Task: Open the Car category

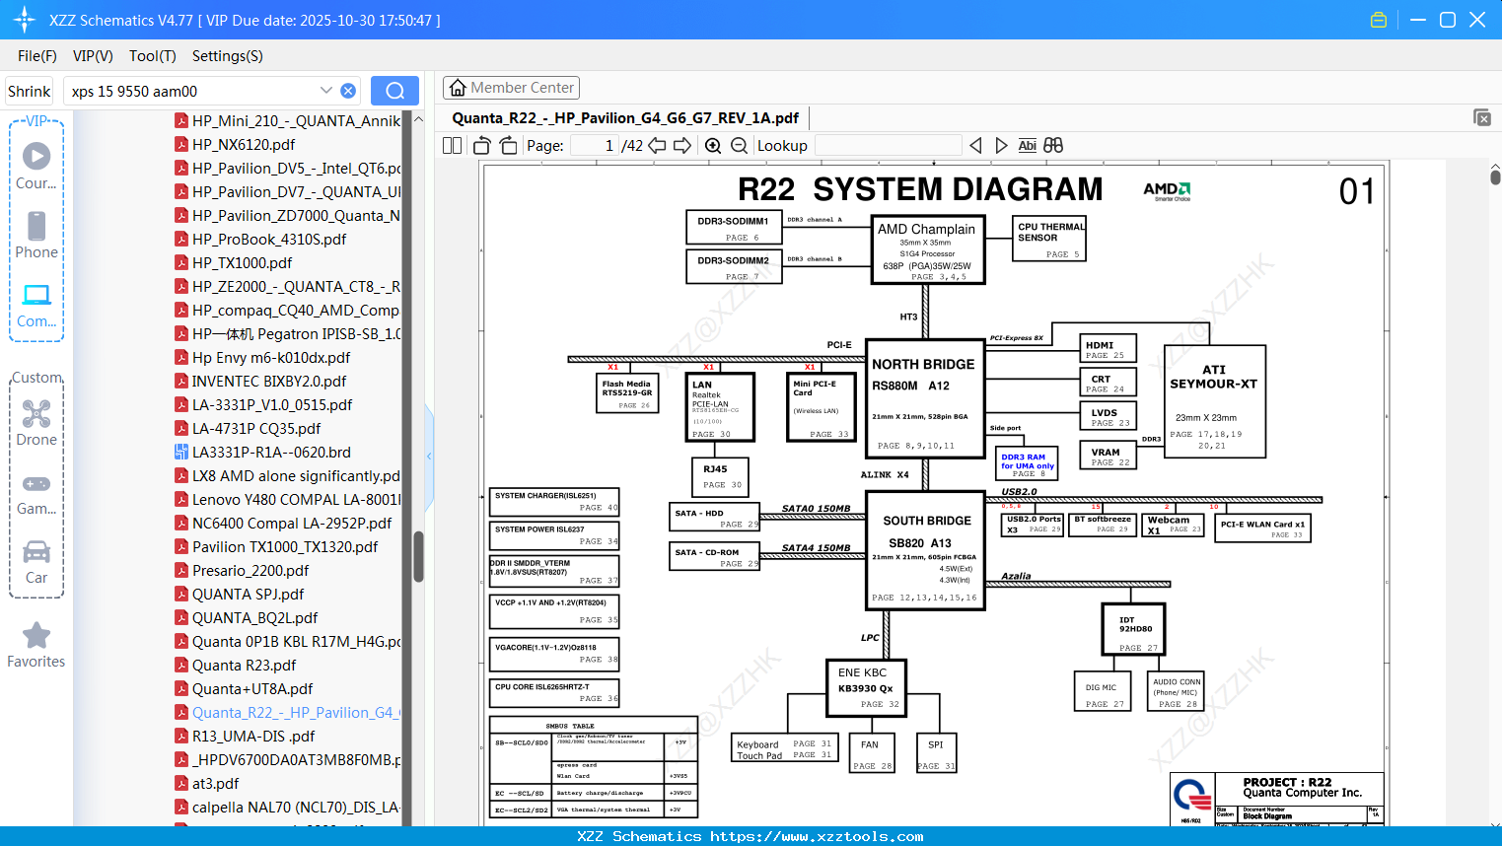Action: 36,561
